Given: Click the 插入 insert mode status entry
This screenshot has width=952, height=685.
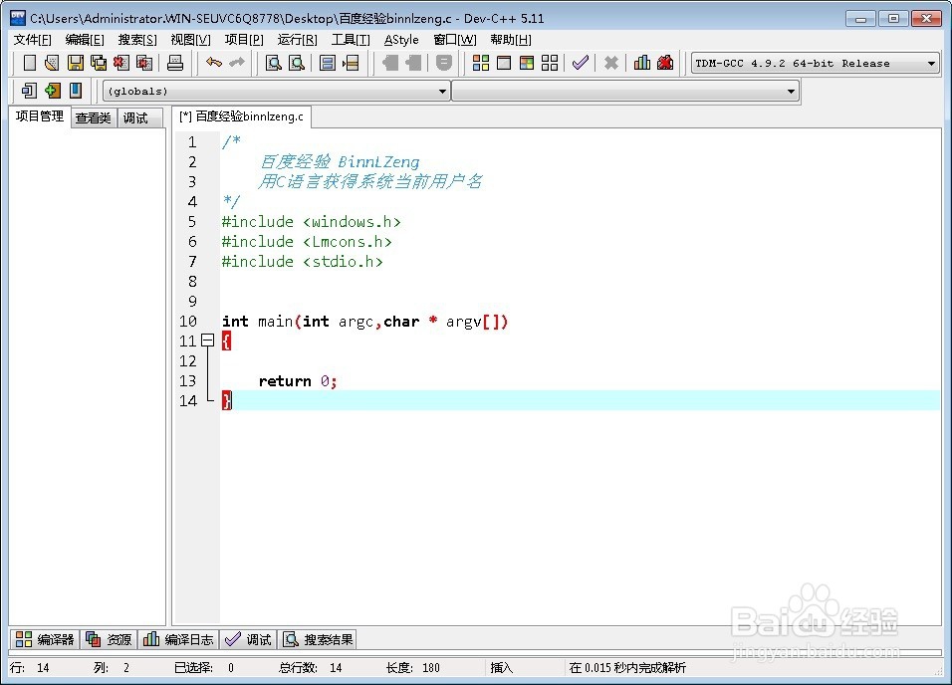Looking at the screenshot, I should click(x=502, y=667).
